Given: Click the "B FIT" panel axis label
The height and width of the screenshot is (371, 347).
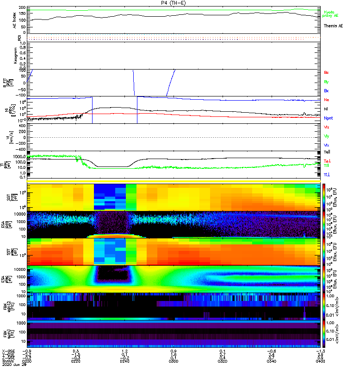Looking at the screenshot, I should pyautogui.click(x=8, y=83).
